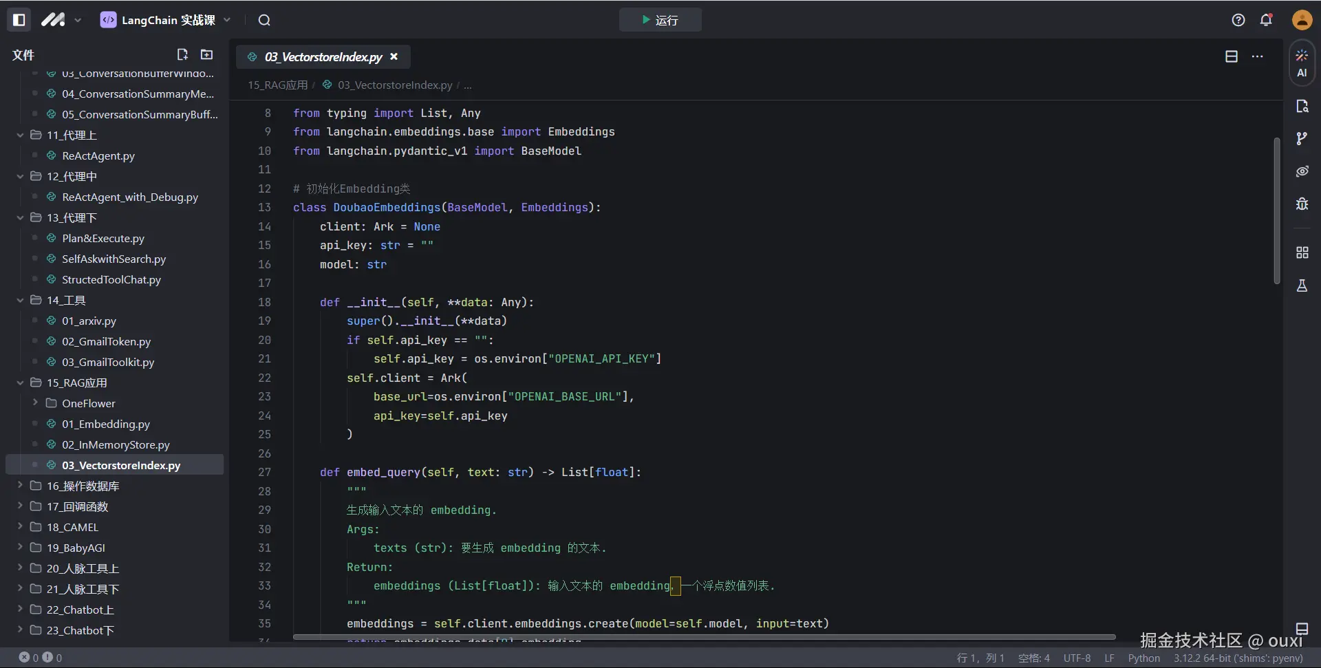This screenshot has height=668, width=1321.
Task: Create a new file in explorer
Action: click(182, 54)
